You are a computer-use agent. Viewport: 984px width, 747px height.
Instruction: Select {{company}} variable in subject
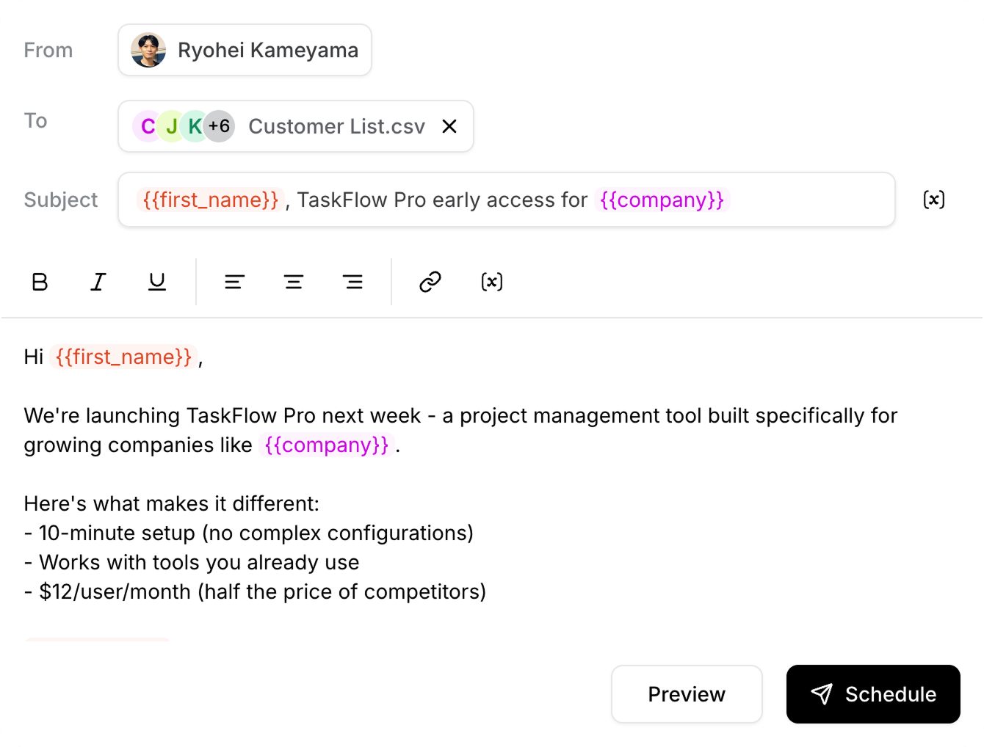[x=662, y=200]
